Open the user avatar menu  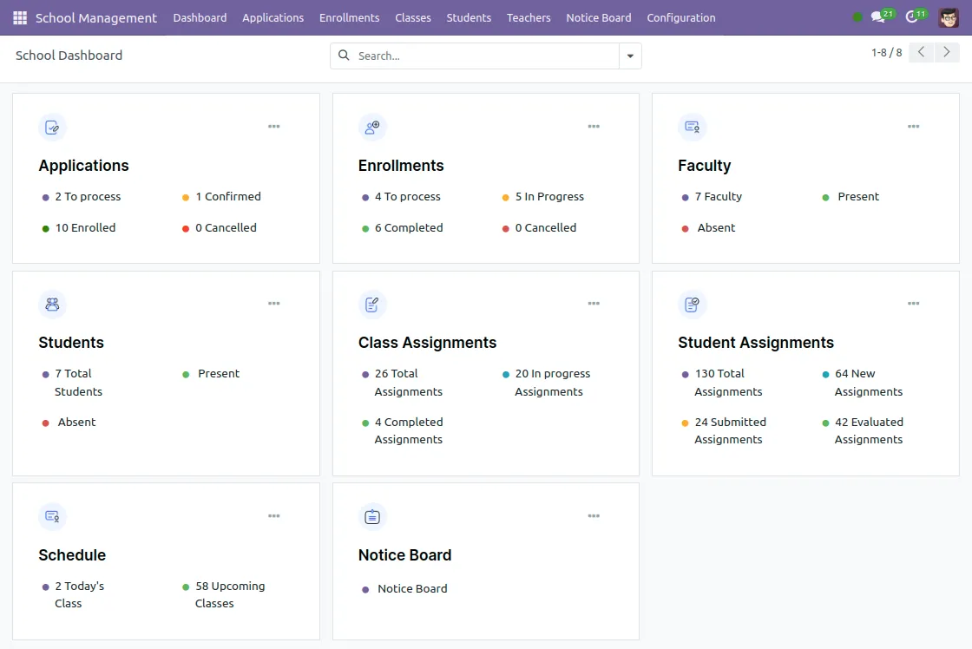tap(949, 17)
